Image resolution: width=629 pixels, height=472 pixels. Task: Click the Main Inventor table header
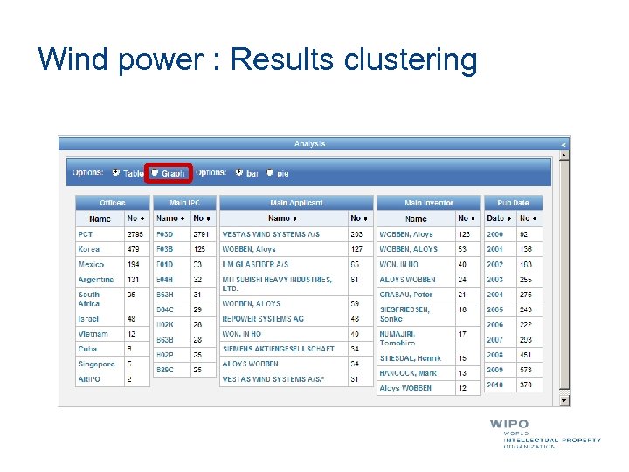(x=429, y=203)
